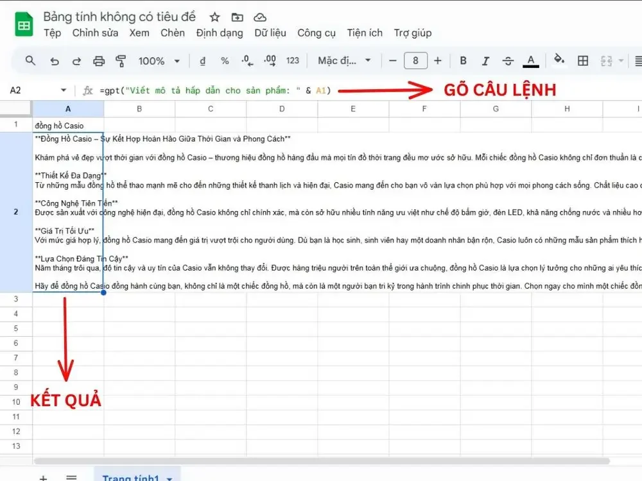642x481 pixels.
Task: Select column E header
Action: [x=353, y=109]
